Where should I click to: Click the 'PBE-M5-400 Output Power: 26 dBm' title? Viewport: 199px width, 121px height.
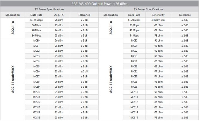pyautogui.click(x=99, y=4)
